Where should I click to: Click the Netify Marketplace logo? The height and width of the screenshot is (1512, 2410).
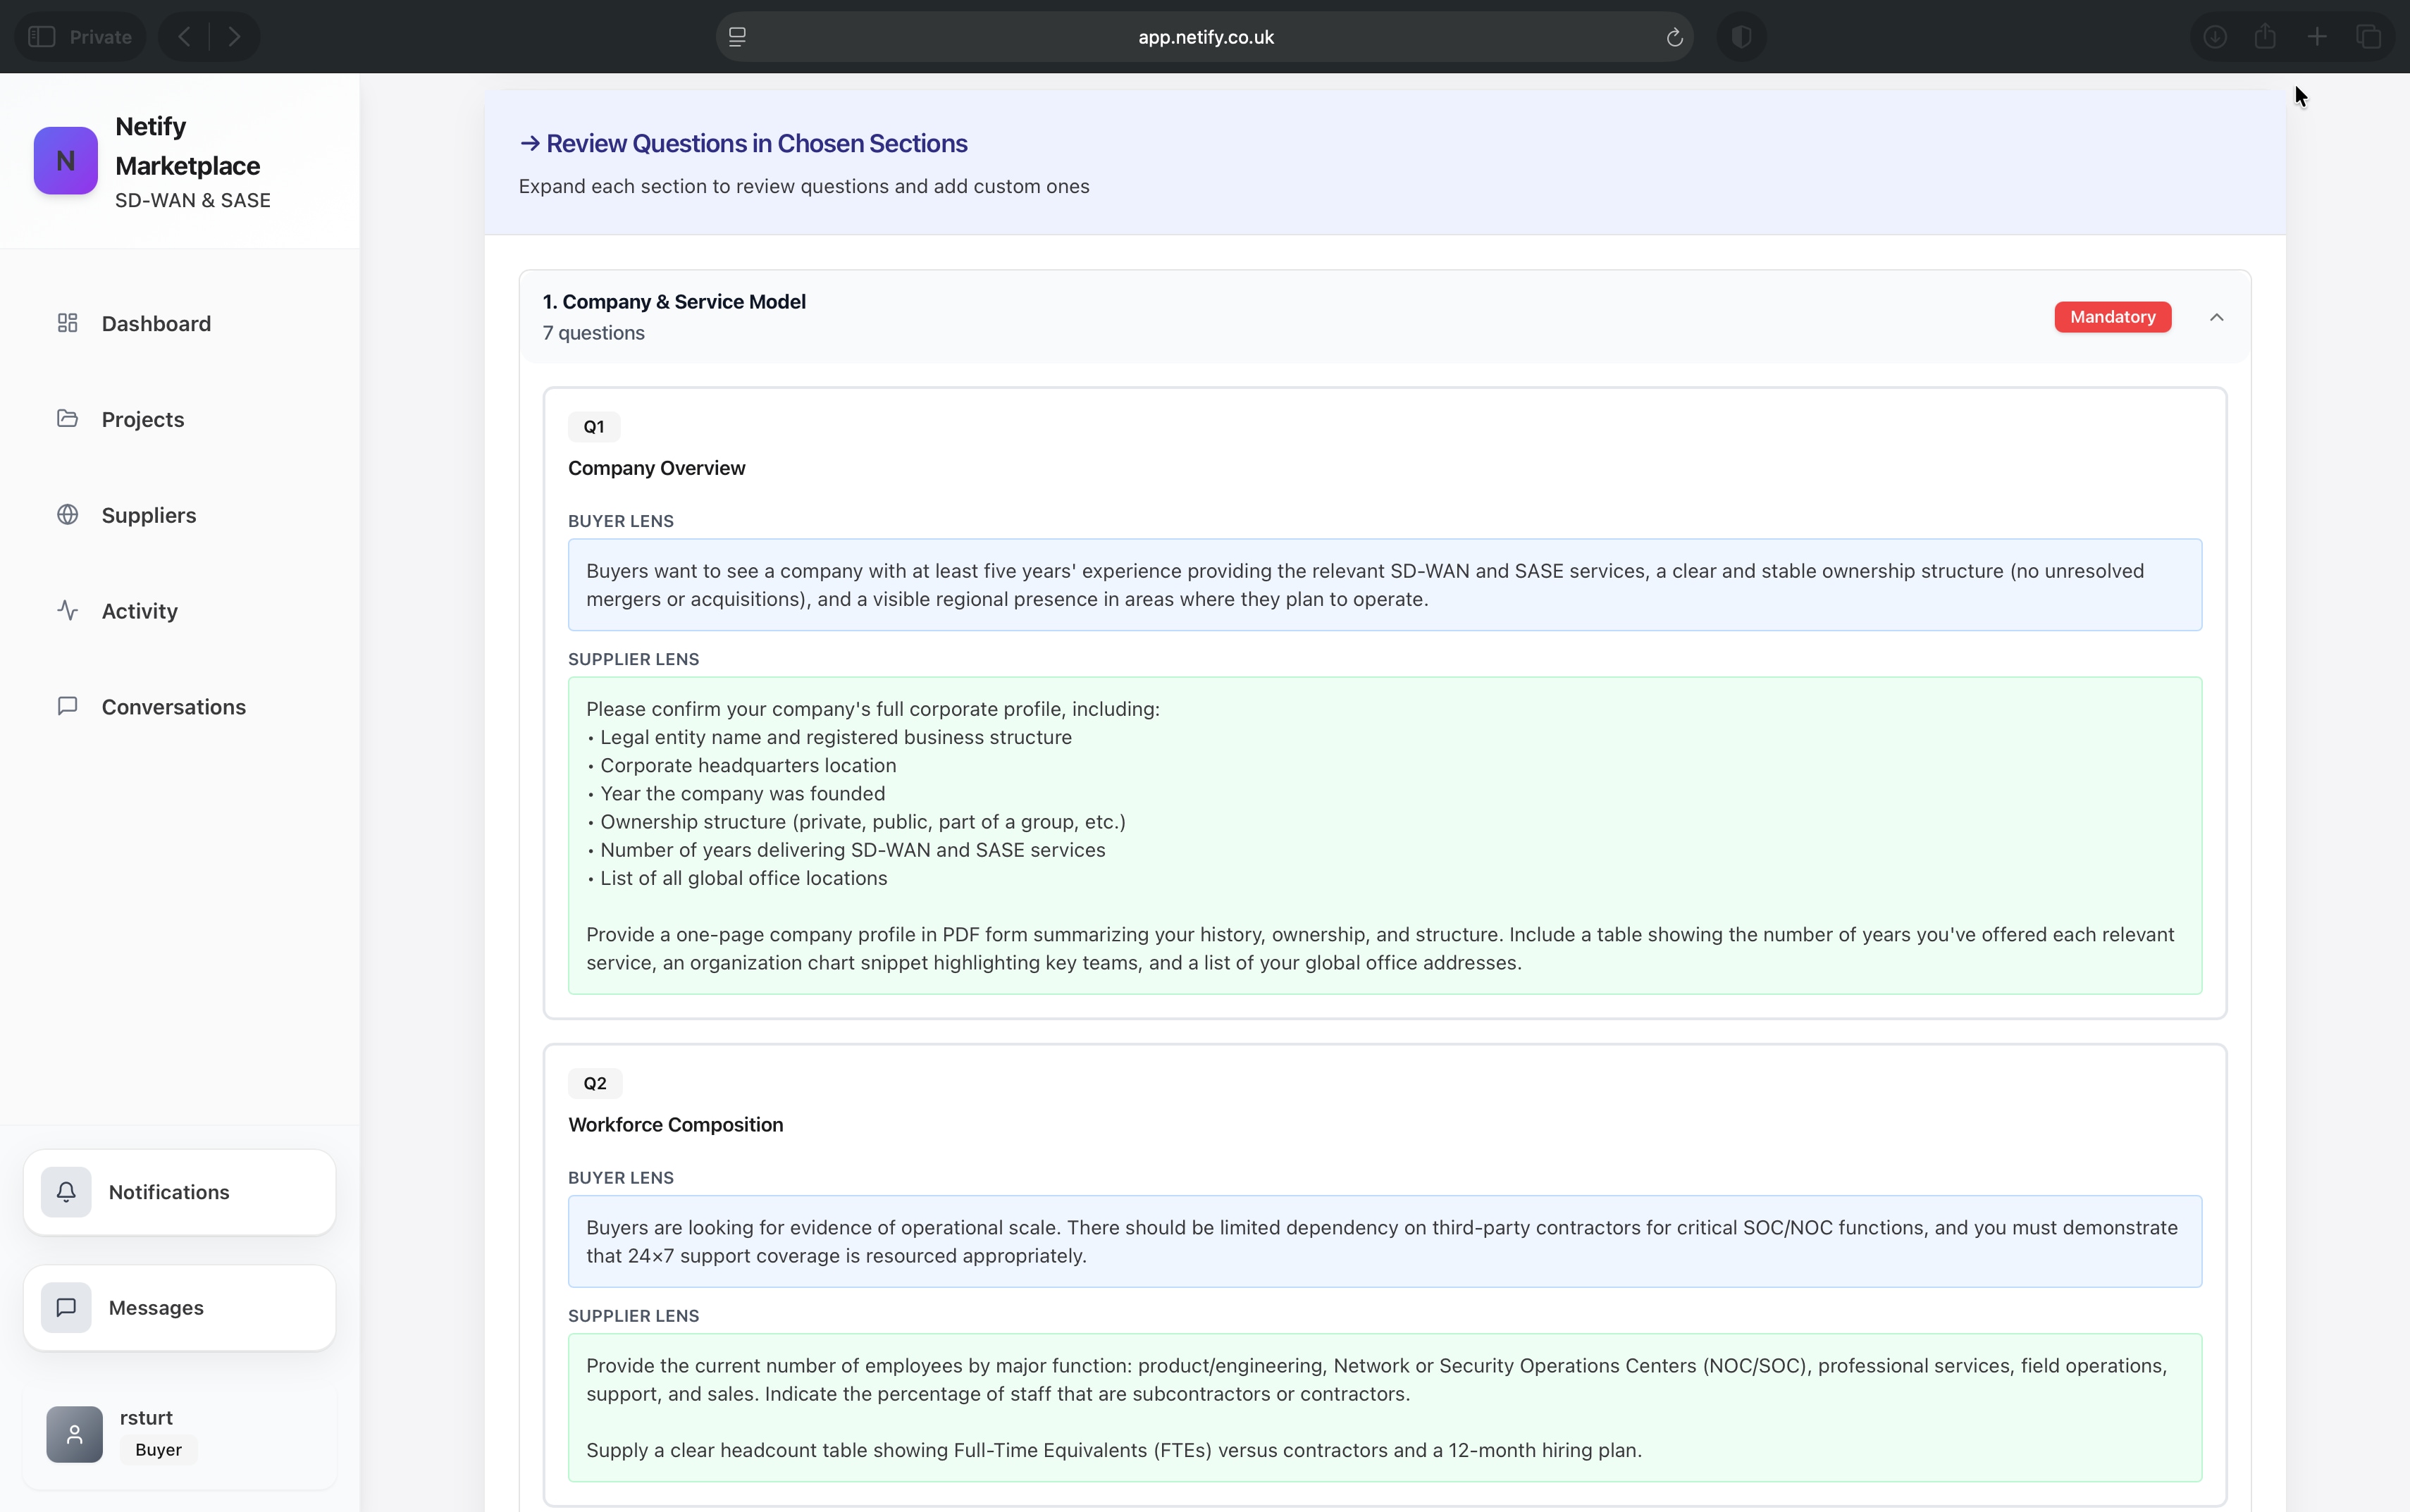click(x=64, y=160)
